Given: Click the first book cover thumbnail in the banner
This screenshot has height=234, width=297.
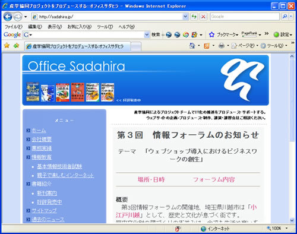Looking at the screenshot, I should click(33, 92).
